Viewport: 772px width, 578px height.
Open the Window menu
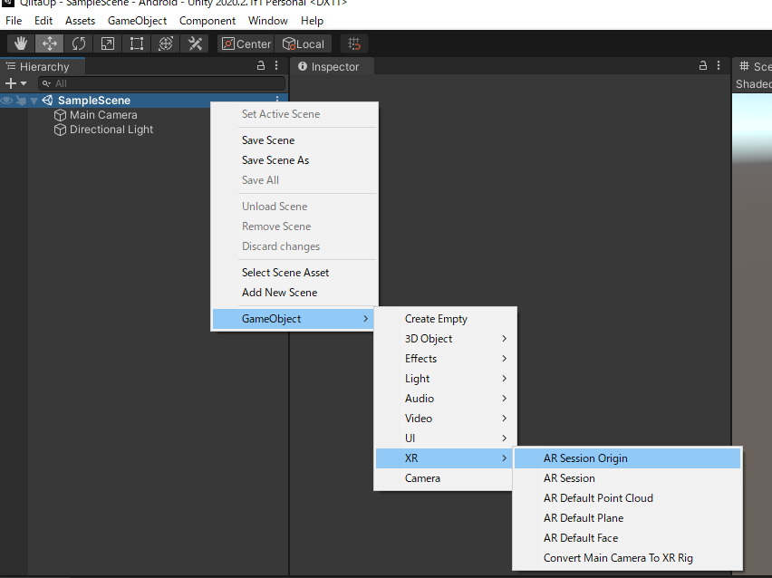268,21
